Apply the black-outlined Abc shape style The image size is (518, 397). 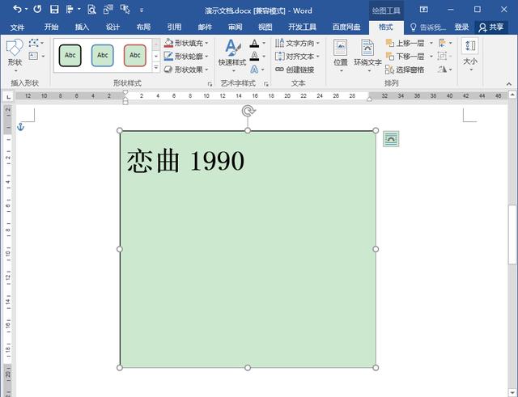70,56
